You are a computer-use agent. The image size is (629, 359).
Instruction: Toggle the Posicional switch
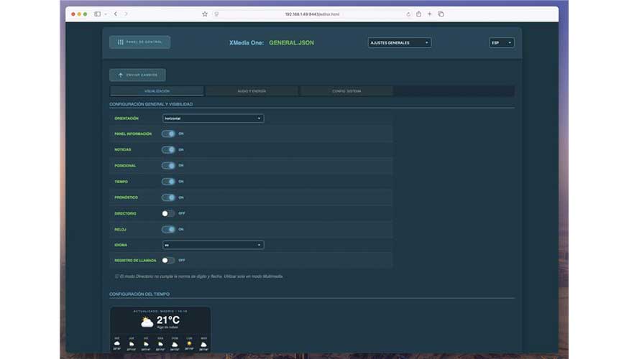pyautogui.click(x=168, y=165)
